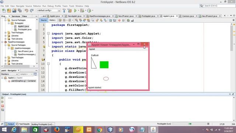
Task: Click the Building FirstApplet (run) status button
Action: pyautogui.click(x=43, y=124)
